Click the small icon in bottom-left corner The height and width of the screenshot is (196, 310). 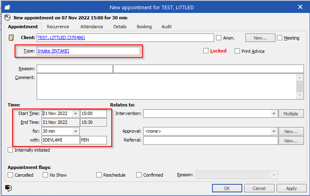[8, 188]
